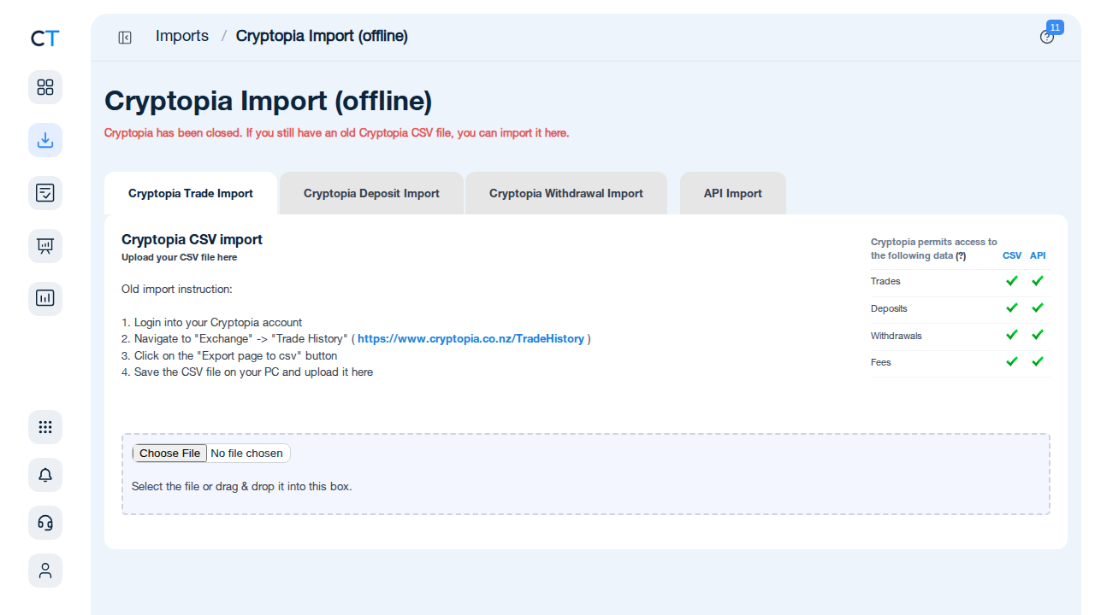1095x615 pixels.
Task: Go to Imports breadcrumb link
Action: tap(182, 36)
